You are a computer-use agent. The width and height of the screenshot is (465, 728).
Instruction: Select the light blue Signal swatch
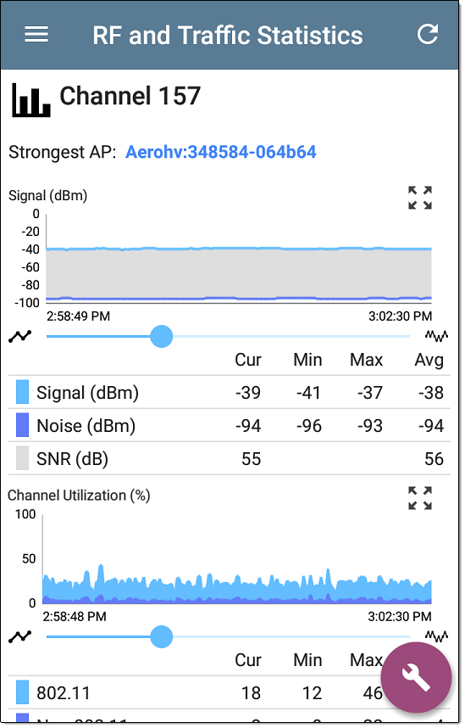coord(22,392)
